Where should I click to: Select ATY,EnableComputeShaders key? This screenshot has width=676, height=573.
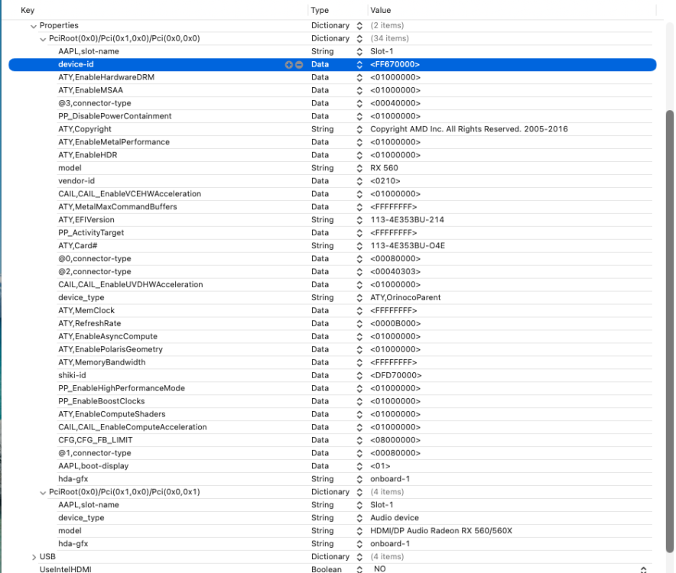(x=112, y=414)
